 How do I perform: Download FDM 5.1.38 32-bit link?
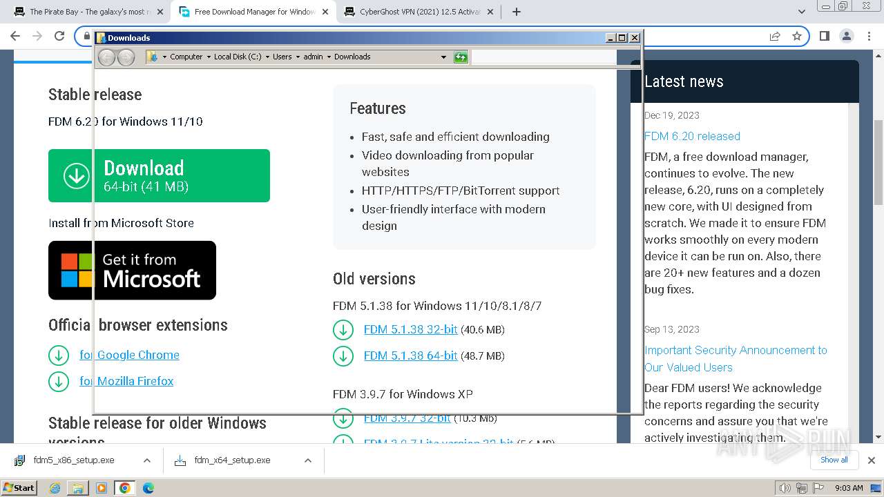tap(410, 330)
